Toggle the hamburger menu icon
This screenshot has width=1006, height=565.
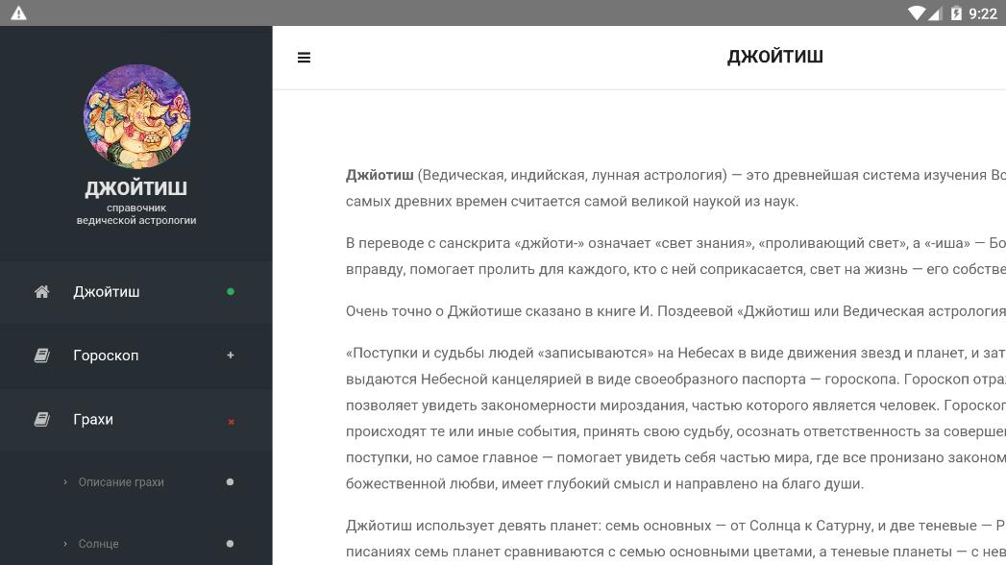(305, 58)
